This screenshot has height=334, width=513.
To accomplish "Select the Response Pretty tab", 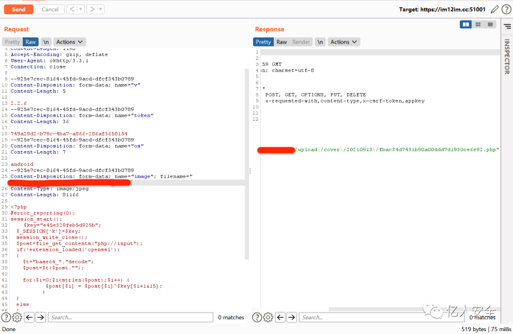I will [263, 42].
